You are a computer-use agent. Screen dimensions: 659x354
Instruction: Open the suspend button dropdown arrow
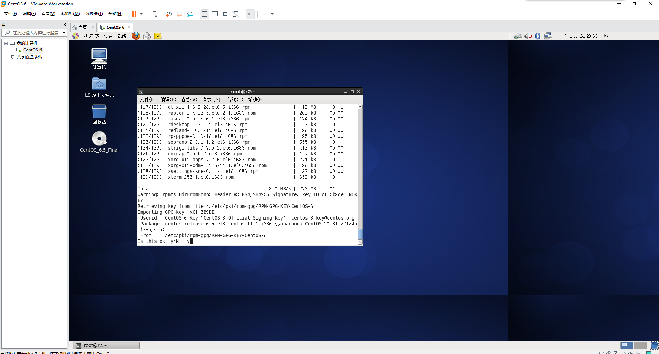141,14
